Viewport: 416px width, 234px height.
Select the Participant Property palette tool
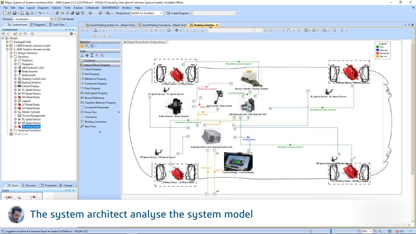click(96, 93)
